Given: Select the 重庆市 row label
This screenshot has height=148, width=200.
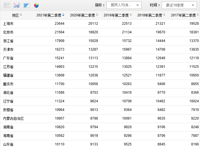Looking at the screenshot, I should [8, 84].
